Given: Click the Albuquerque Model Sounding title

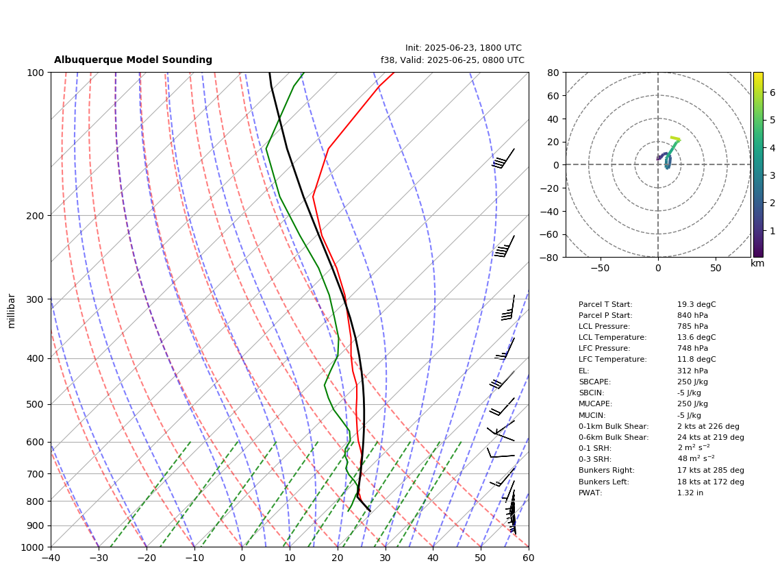Looking at the screenshot, I should click(133, 60).
